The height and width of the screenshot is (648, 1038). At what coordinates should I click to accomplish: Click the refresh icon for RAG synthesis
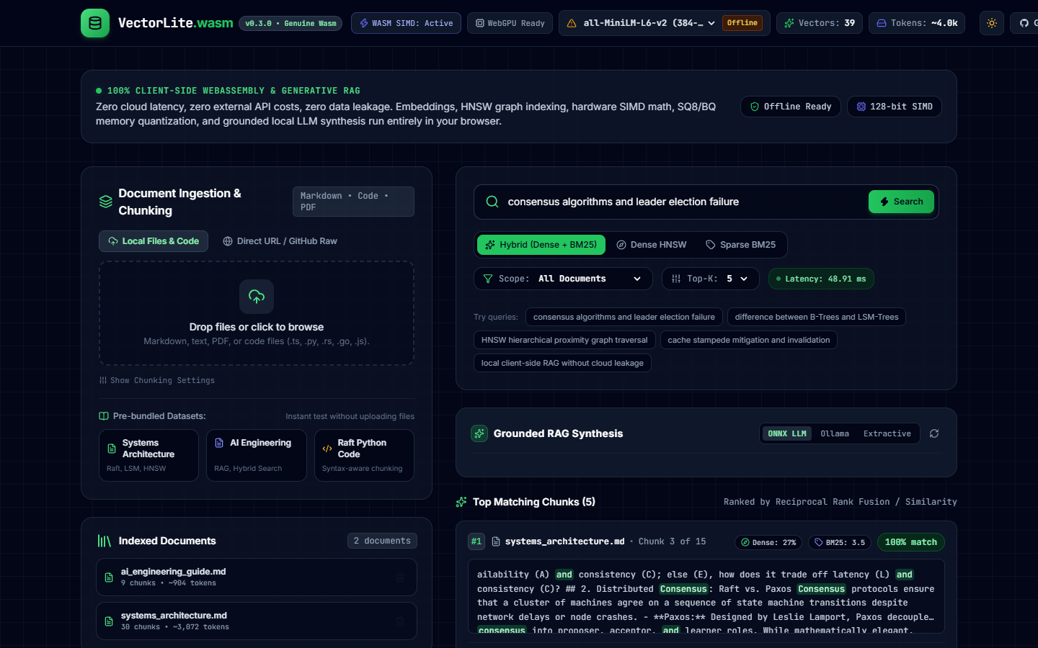tap(934, 433)
